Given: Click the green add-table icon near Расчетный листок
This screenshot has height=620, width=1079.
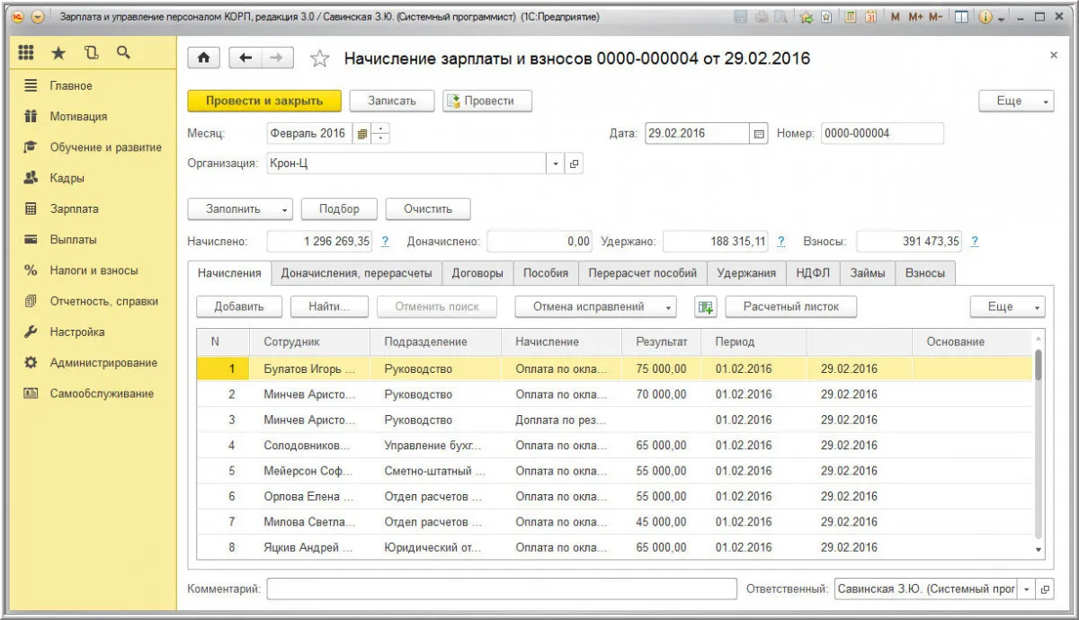Looking at the screenshot, I should point(706,306).
